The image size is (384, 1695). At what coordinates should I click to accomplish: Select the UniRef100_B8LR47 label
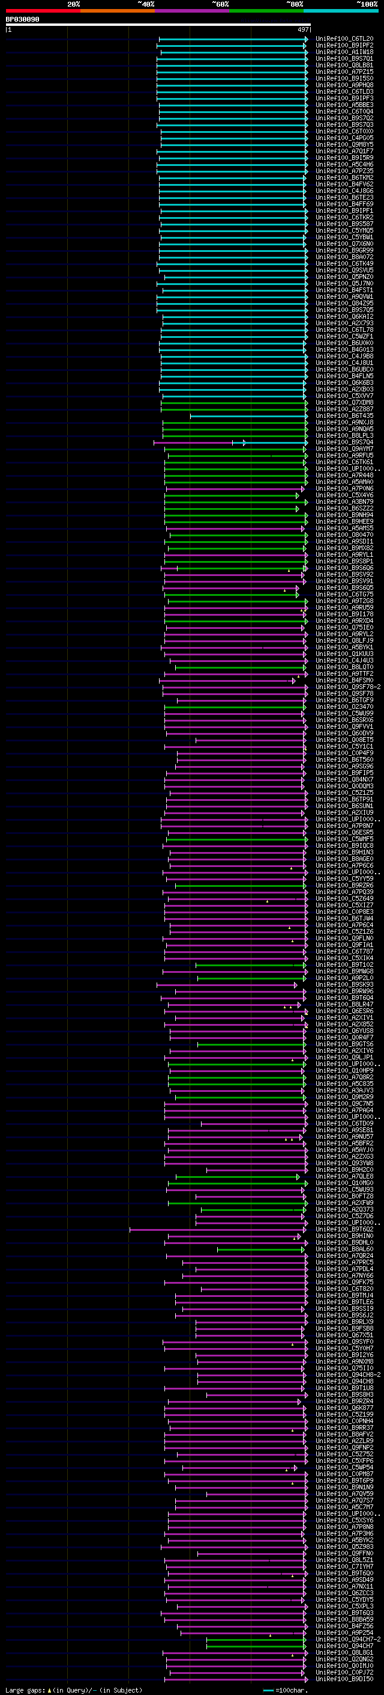(x=344, y=1004)
